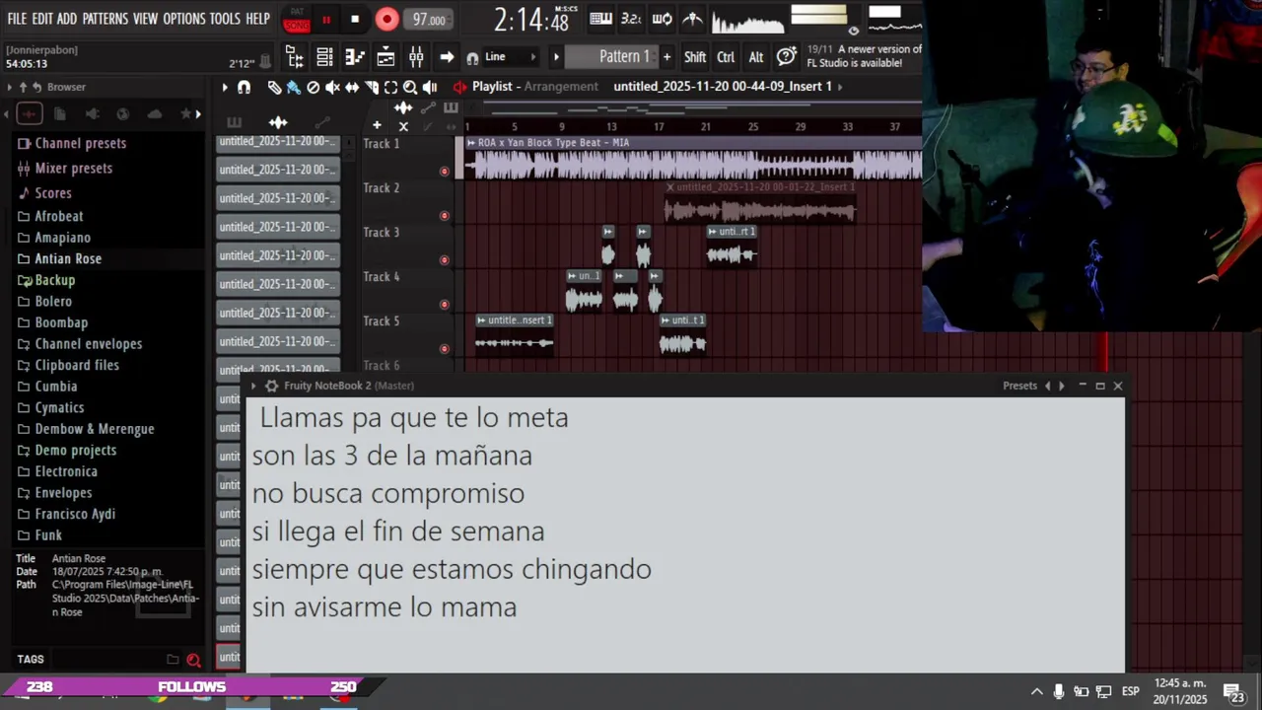The height and width of the screenshot is (710, 1262).
Task: Pick the Zoom tool in Playlist
Action: coord(410,87)
